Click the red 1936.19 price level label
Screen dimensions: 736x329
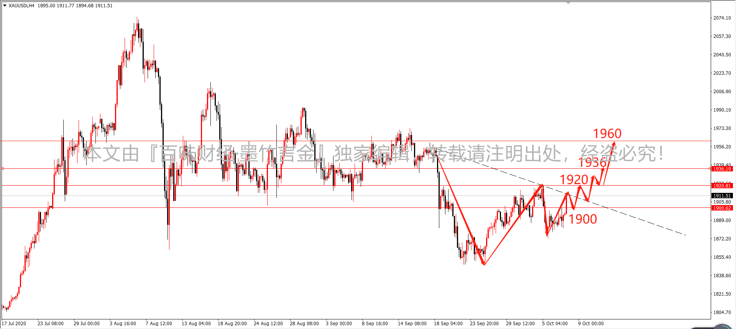722,169
